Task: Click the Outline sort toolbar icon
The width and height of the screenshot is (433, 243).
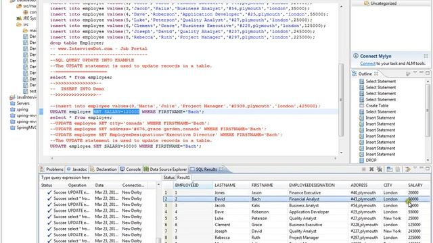Action: point(408,74)
